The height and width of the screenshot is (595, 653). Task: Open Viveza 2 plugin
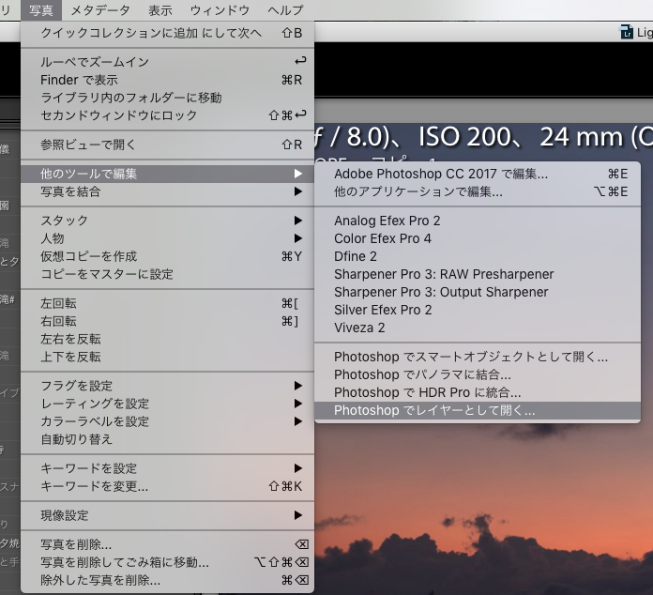(478, 328)
